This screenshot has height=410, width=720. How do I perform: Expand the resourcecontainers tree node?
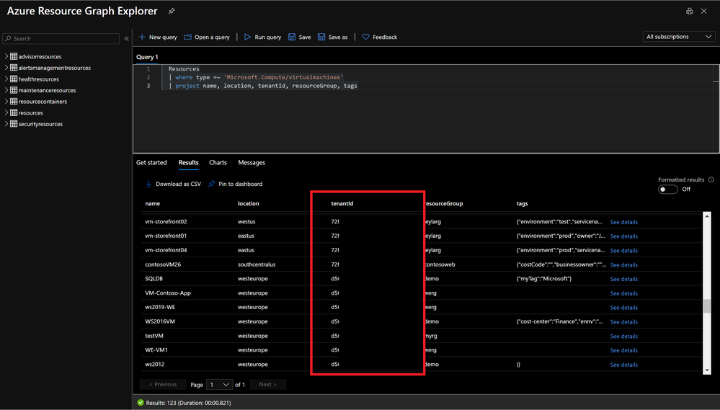(6, 101)
